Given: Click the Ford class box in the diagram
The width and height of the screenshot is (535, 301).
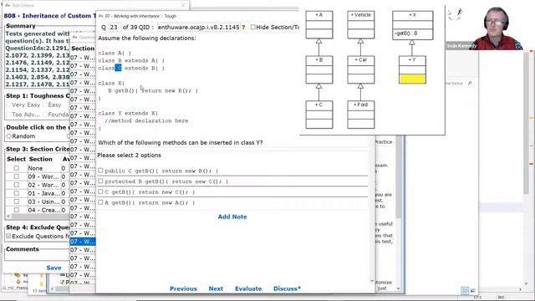Looking at the screenshot, I should tap(360, 115).
